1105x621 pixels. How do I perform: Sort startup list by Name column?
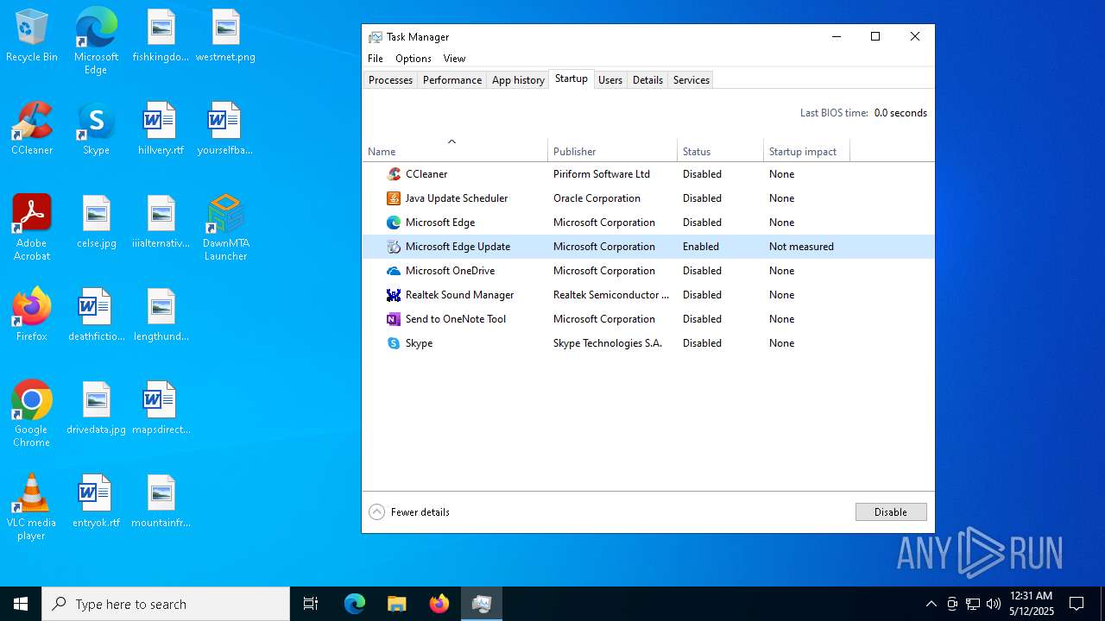[454, 151]
